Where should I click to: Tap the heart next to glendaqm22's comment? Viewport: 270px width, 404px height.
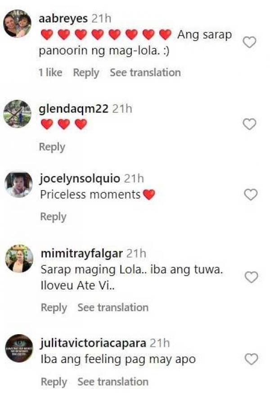point(249,124)
